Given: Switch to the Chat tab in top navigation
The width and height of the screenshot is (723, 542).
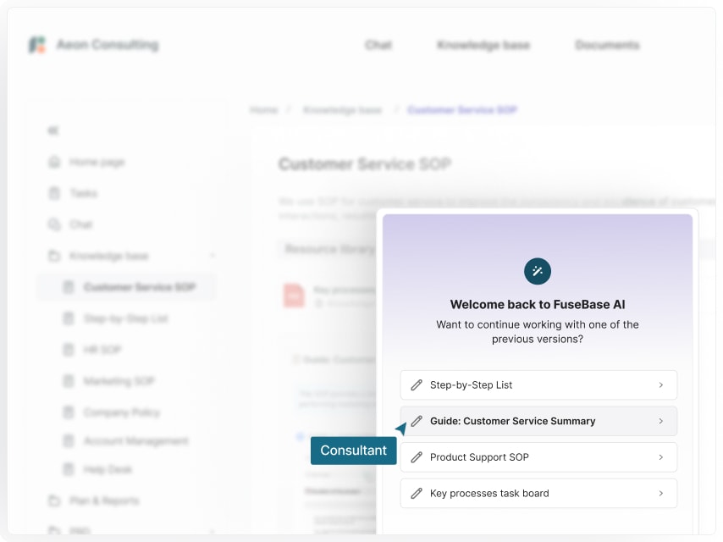Looking at the screenshot, I should (378, 45).
